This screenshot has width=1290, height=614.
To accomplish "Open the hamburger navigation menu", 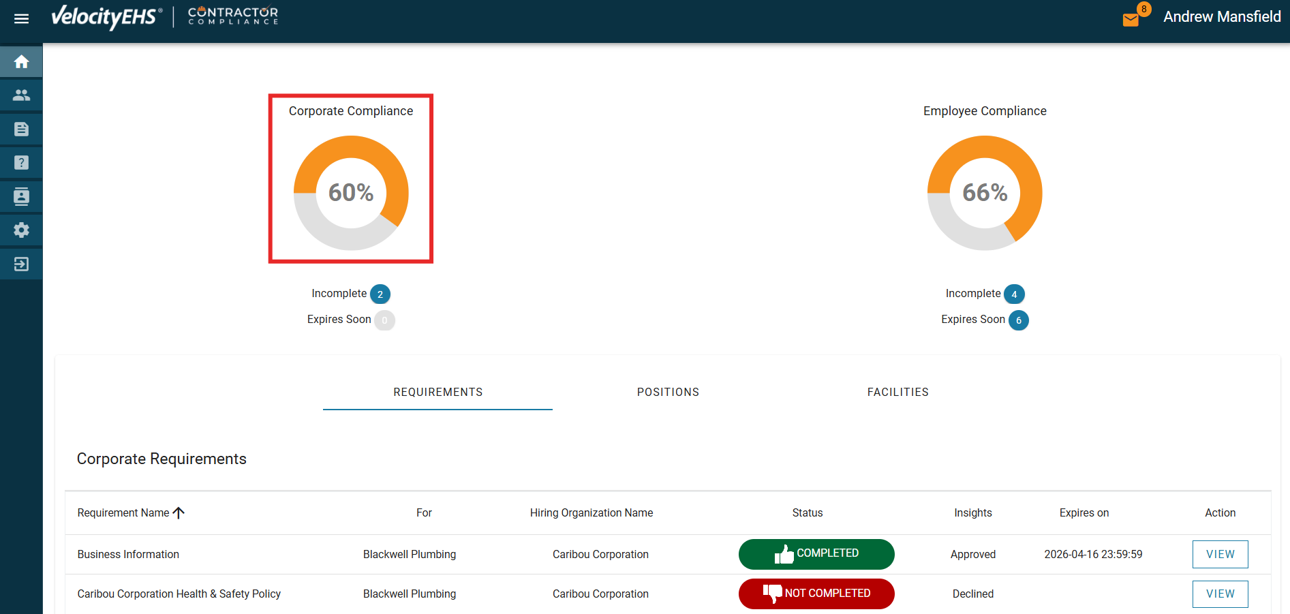I will pos(21,18).
